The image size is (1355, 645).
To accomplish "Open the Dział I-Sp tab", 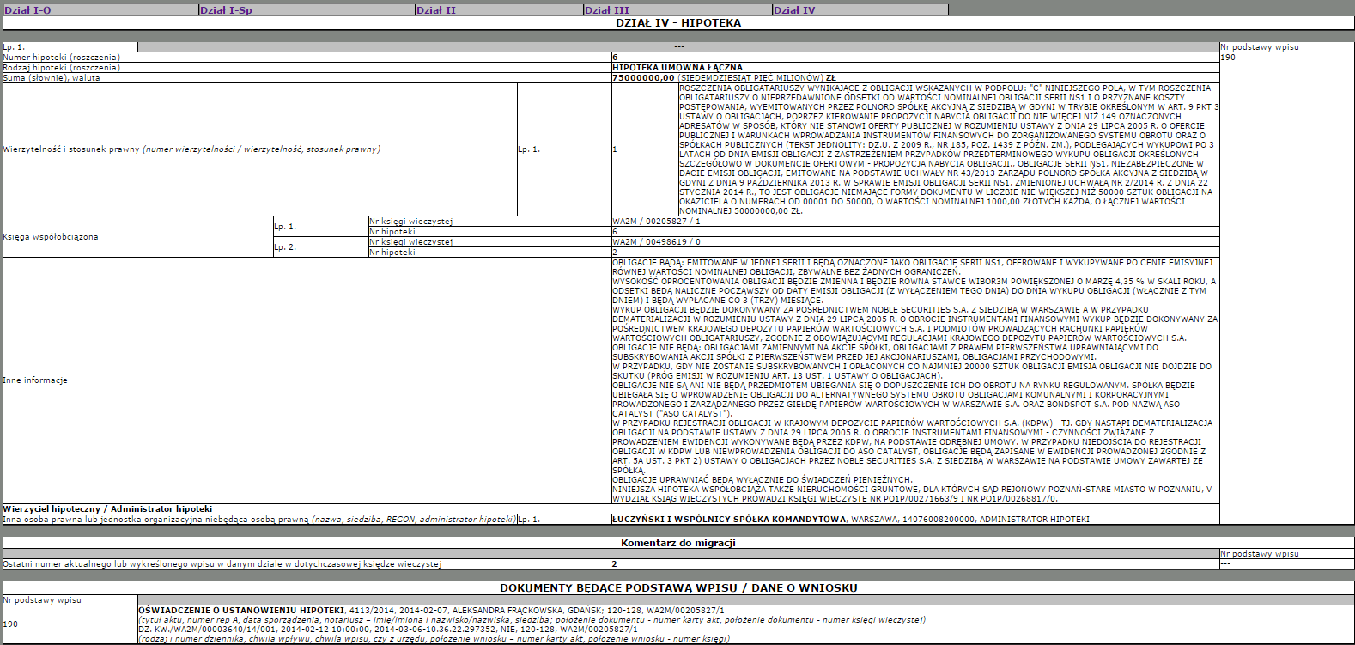I will click(226, 10).
